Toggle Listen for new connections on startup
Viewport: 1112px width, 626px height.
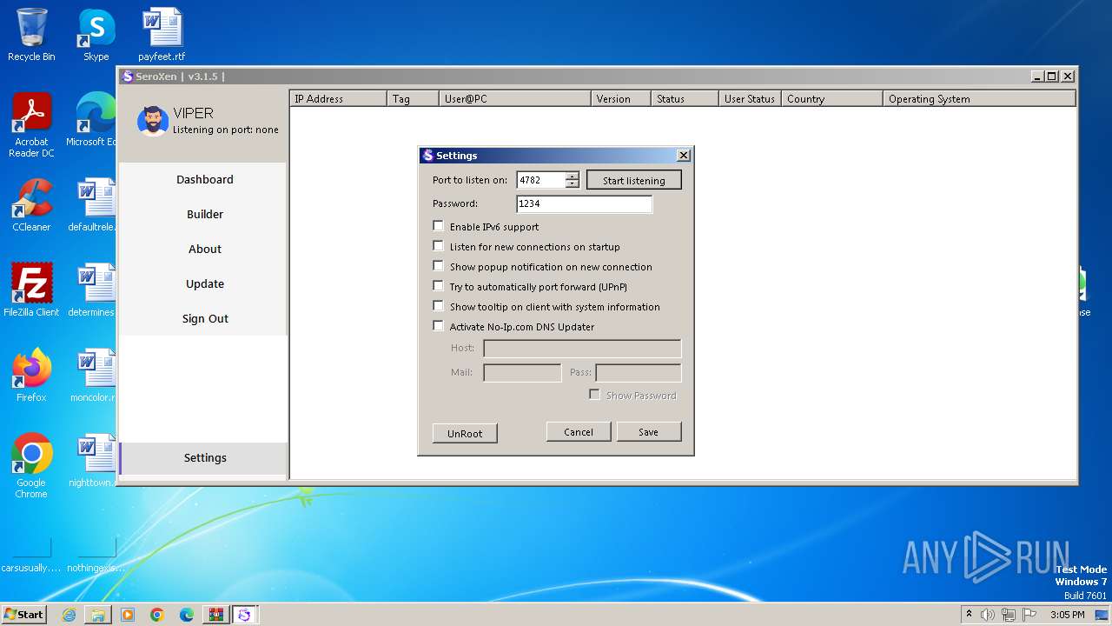[438, 246]
